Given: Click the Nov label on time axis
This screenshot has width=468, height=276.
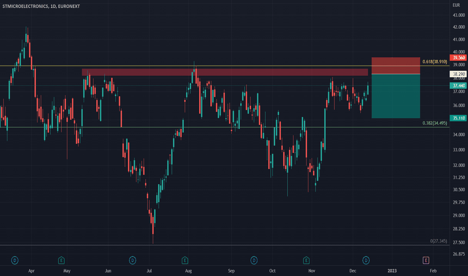Looking at the screenshot, I should pos(312,271).
